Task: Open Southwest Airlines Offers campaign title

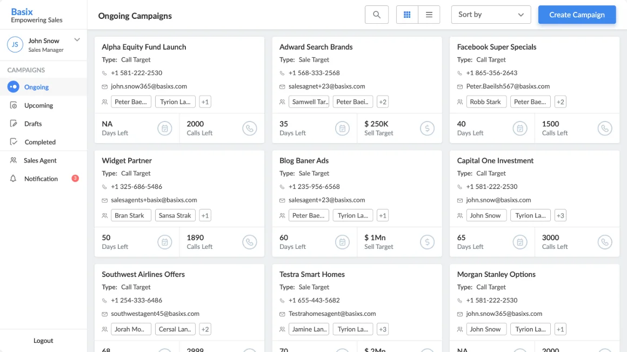Action: point(143,274)
